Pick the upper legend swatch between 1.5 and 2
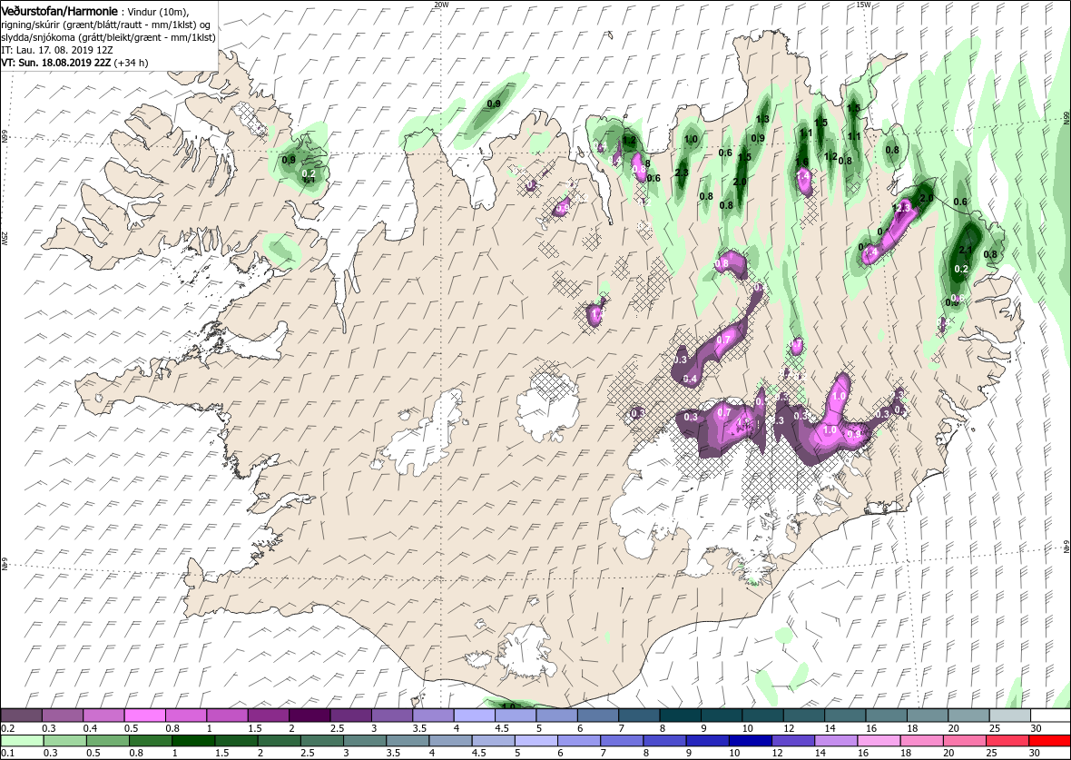This screenshot has height=760, width=1071. [269, 716]
